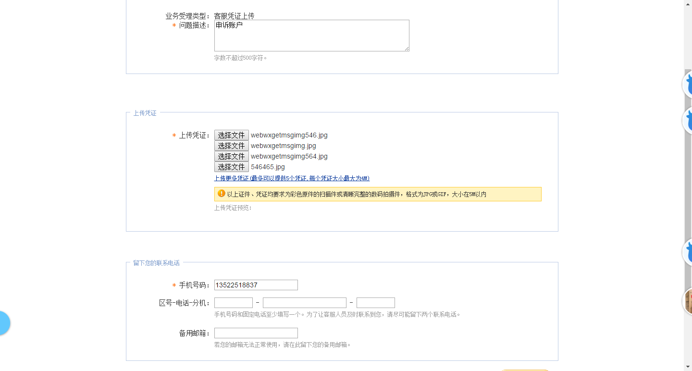The width and height of the screenshot is (692, 371).
Task: Focus the 分机 extension number field
Action: tap(375, 303)
